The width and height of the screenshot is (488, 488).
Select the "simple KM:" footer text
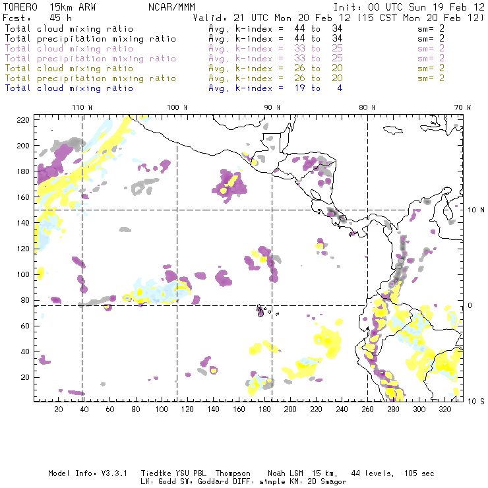(x=281, y=482)
